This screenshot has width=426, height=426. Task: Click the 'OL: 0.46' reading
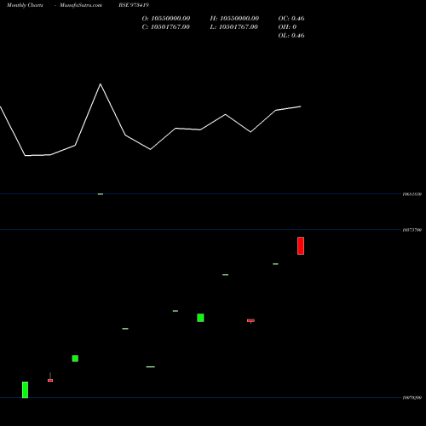(x=291, y=36)
